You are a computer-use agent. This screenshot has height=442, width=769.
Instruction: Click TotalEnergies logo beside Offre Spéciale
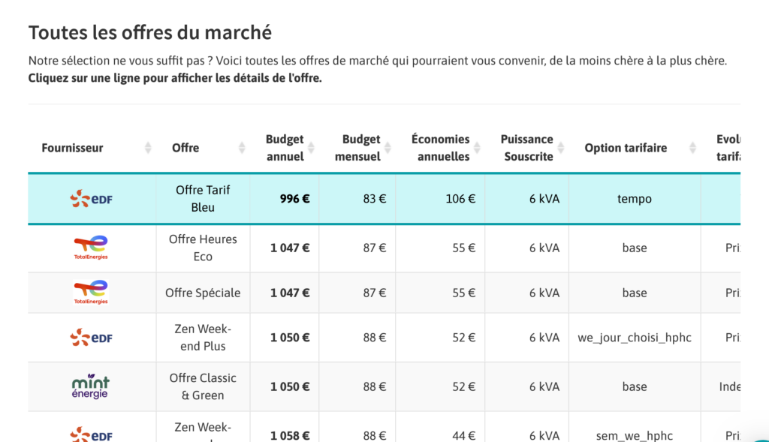91,293
